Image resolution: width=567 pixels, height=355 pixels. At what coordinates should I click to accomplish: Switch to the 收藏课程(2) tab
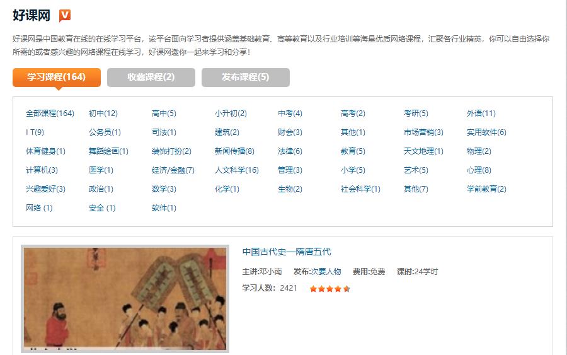151,77
